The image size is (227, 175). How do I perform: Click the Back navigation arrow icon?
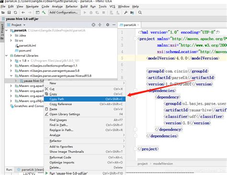click(x=23, y=12)
